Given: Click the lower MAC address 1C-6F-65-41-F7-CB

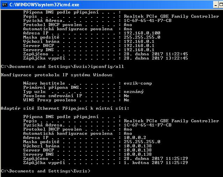Looking at the screenshot, I should click(148, 125).
